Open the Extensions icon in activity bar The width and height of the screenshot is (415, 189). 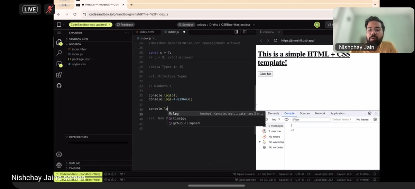pos(59,75)
